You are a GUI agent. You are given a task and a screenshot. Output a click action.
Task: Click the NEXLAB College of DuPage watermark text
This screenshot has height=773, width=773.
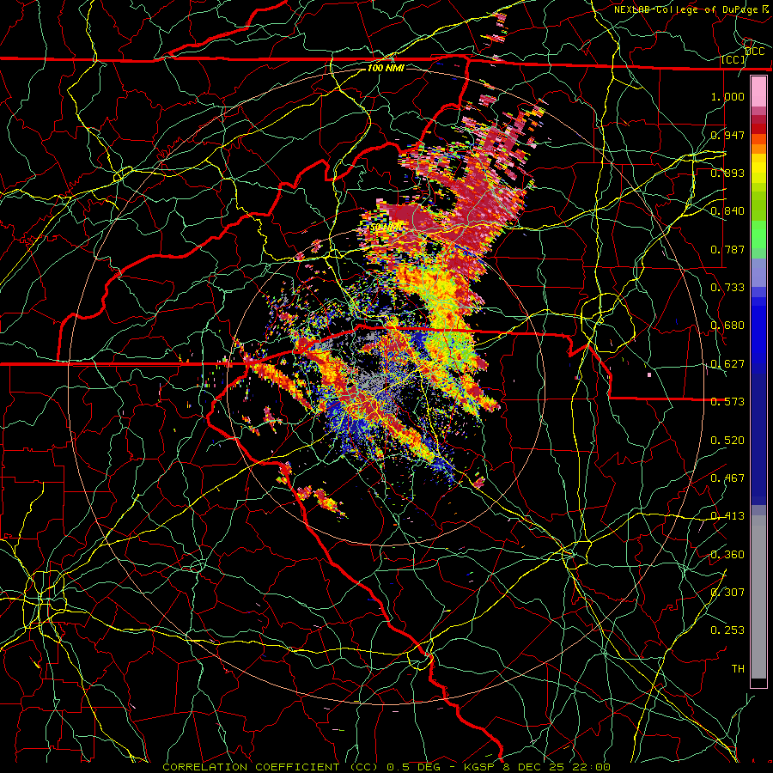point(691,9)
